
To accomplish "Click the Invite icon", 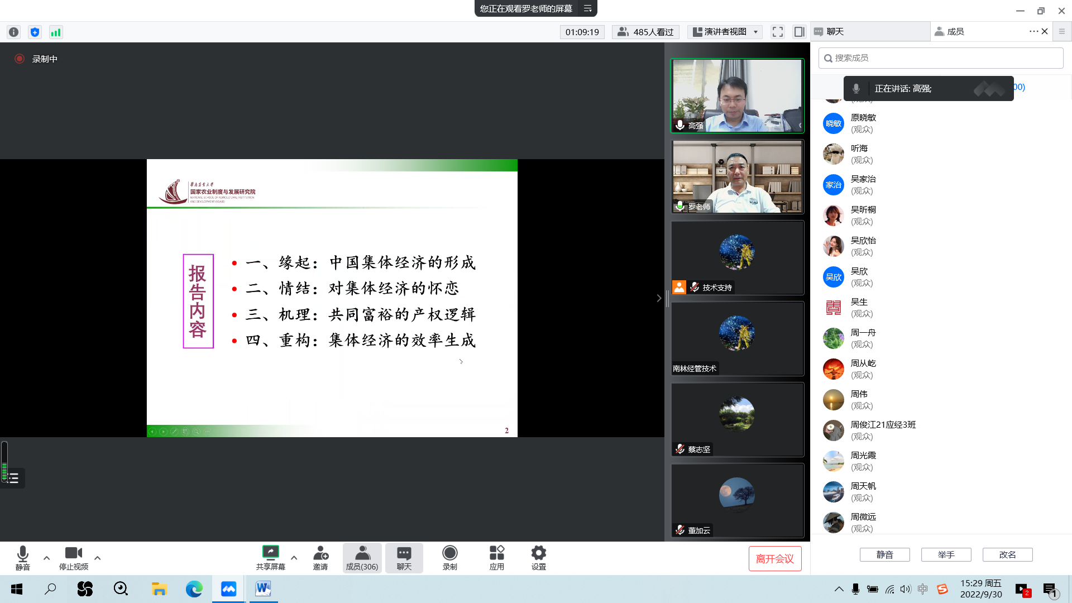I will tap(320, 558).
